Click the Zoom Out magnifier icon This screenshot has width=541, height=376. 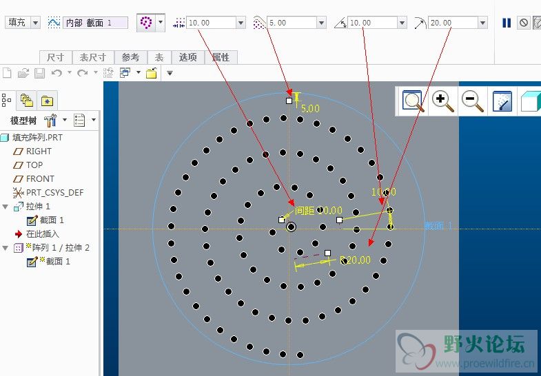coord(472,102)
